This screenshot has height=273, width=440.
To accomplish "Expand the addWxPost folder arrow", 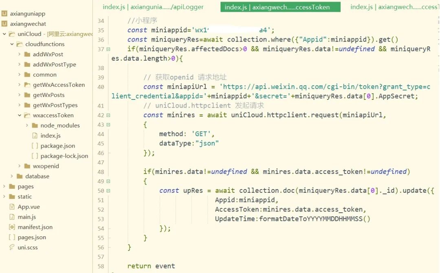I will pos(20,54).
